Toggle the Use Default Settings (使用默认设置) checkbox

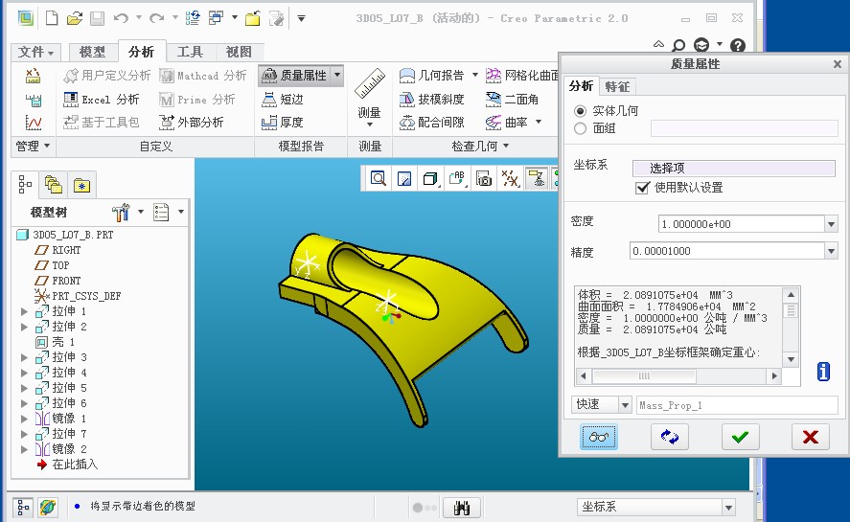642,188
